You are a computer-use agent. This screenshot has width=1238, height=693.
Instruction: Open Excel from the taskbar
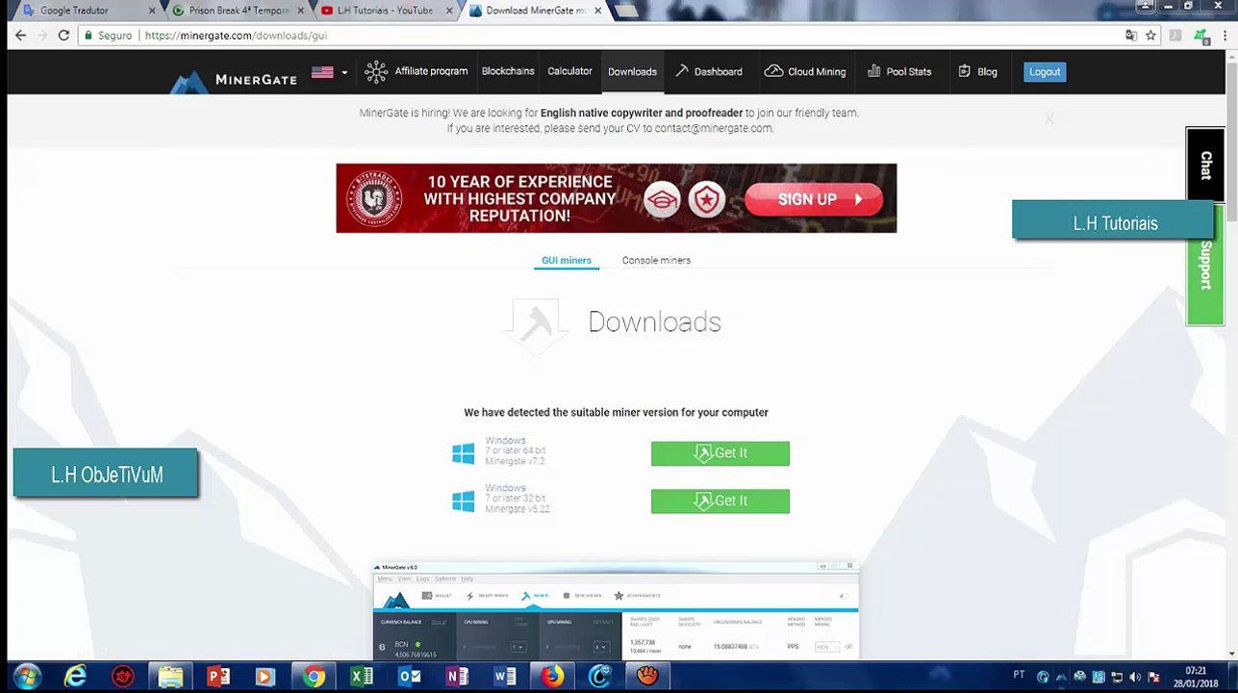362,677
